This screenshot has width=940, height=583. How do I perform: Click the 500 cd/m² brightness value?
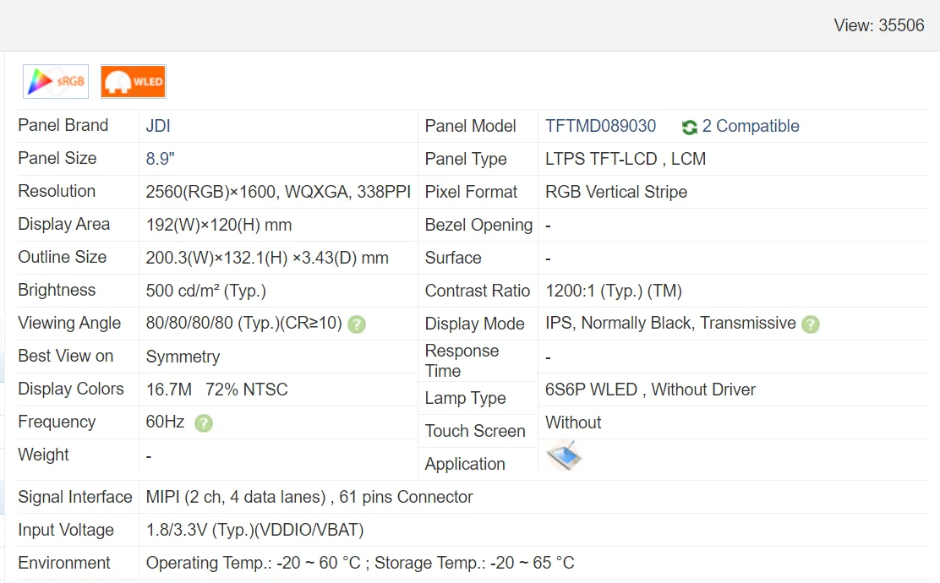(x=206, y=291)
